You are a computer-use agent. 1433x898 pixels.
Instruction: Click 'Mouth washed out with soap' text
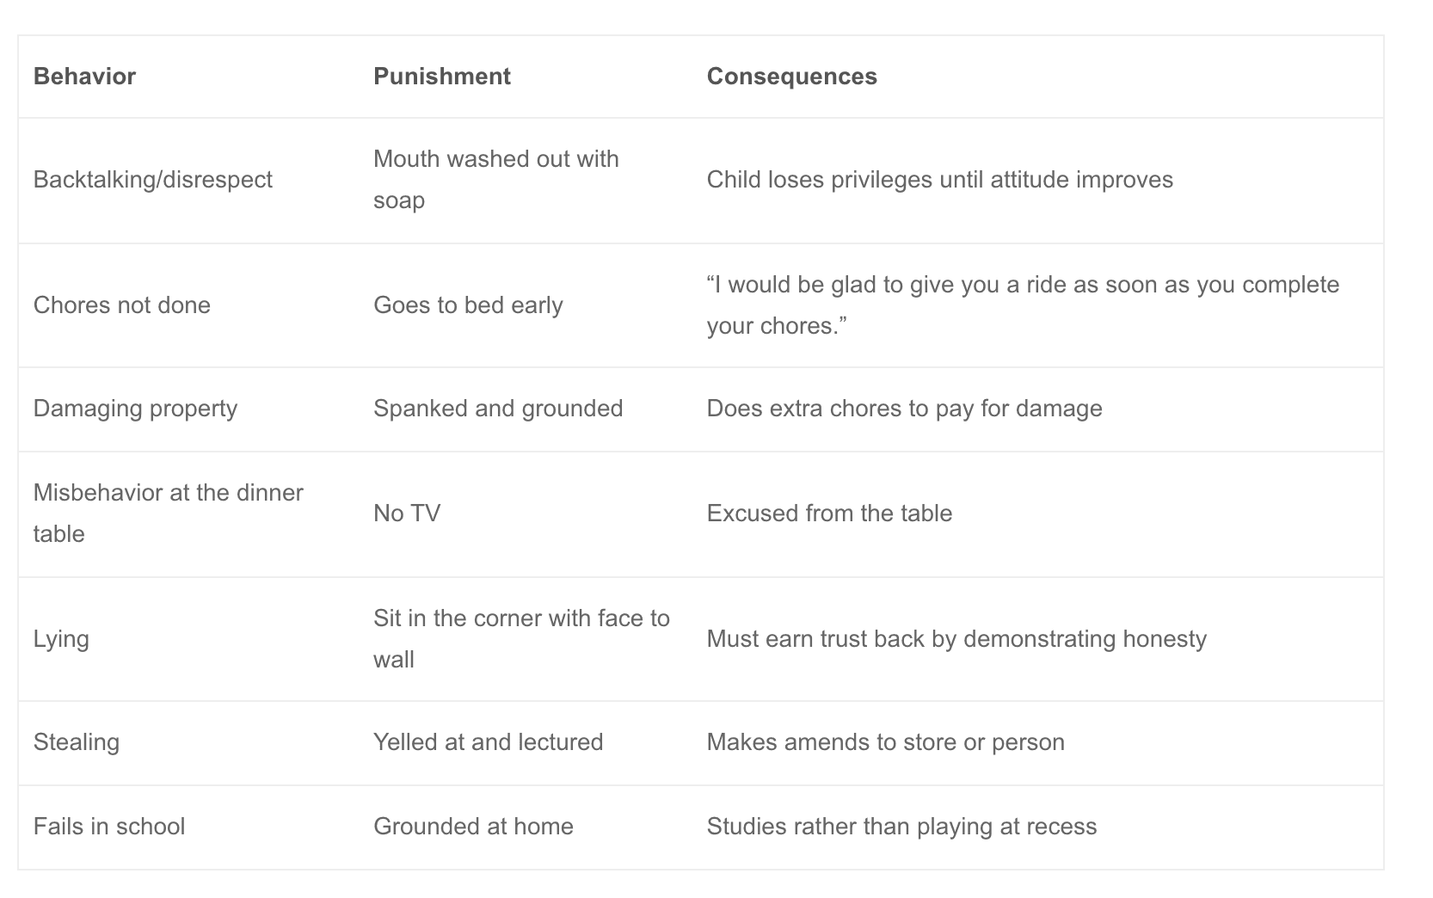496,180
